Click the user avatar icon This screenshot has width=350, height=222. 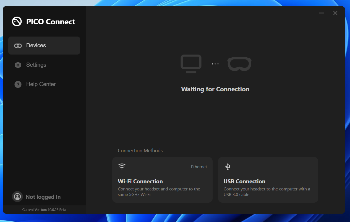click(17, 197)
